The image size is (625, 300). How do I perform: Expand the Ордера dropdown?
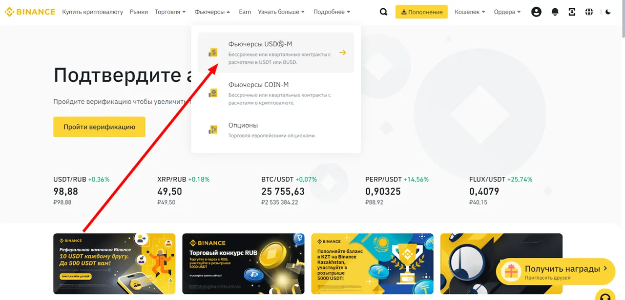(x=507, y=12)
